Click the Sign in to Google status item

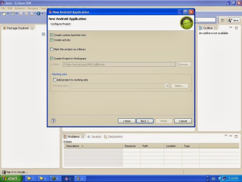15,172
